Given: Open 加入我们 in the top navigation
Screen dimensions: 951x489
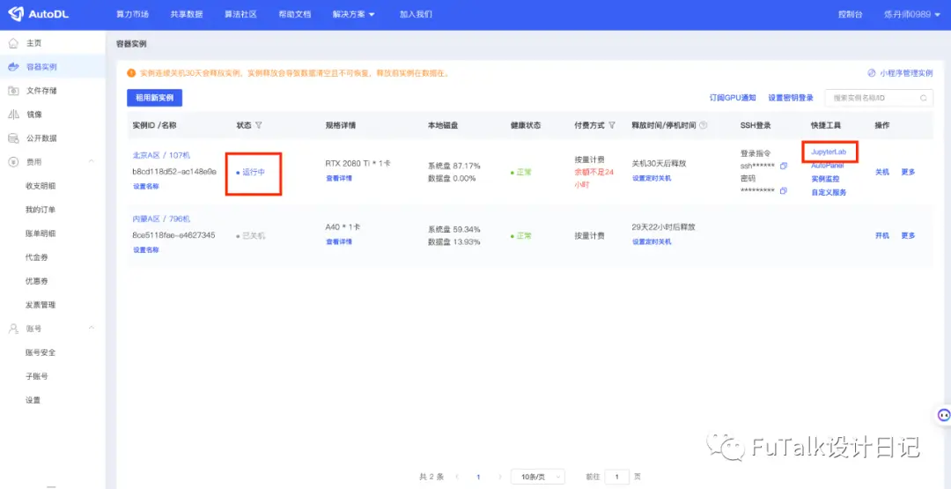Looking at the screenshot, I should (416, 14).
